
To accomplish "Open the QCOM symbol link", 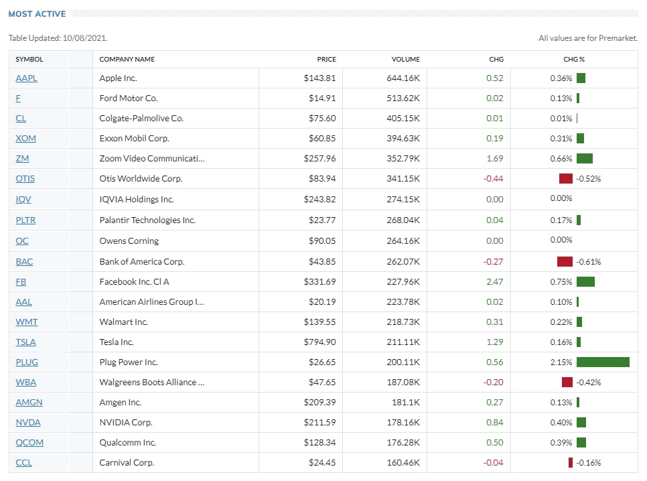I will [29, 443].
